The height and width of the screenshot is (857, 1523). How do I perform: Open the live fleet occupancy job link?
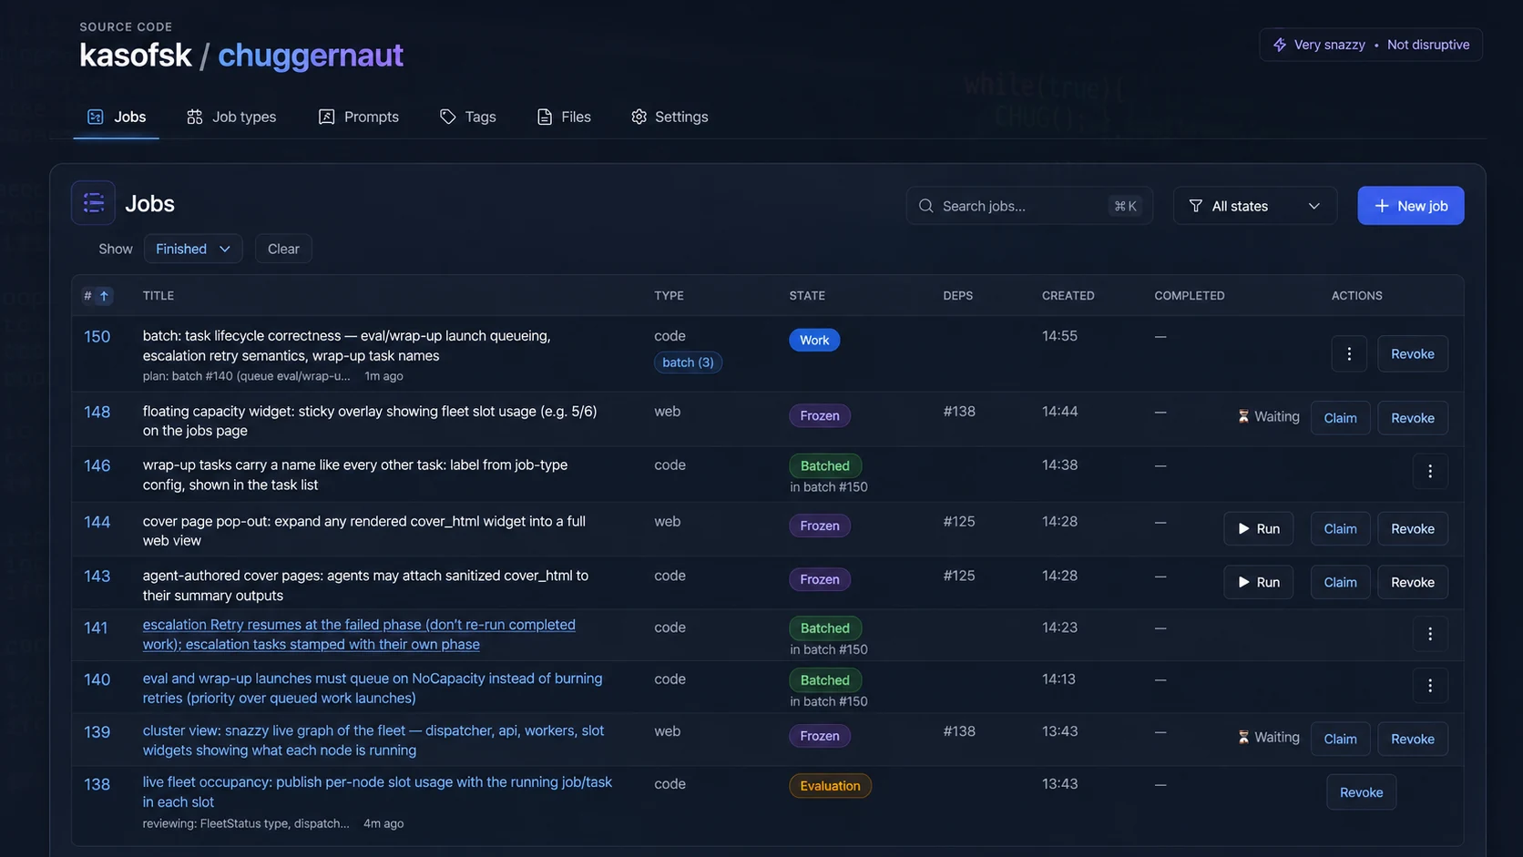pyautogui.click(x=377, y=792)
